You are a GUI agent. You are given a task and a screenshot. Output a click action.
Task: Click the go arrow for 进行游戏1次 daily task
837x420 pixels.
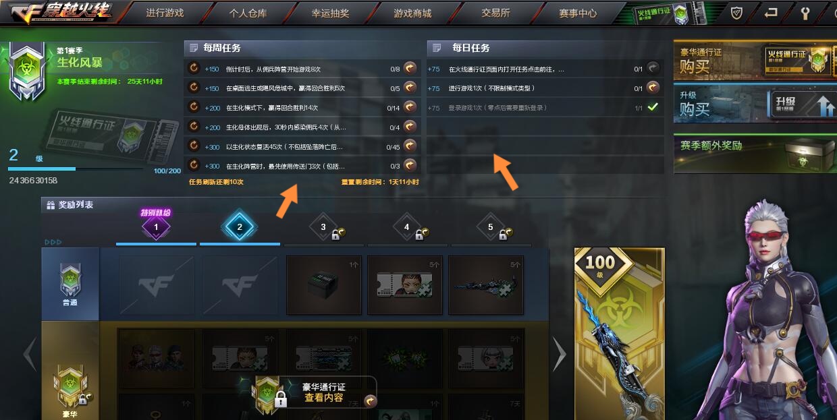[x=653, y=88]
